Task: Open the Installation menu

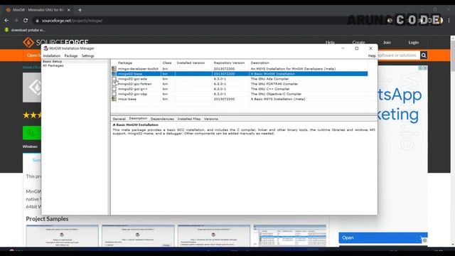Action: [x=52, y=55]
